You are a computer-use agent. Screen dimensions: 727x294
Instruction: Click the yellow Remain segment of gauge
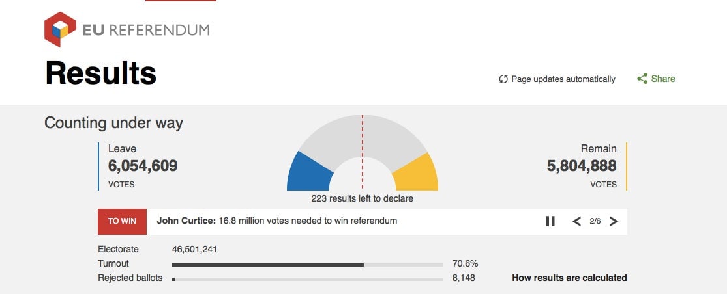click(415, 174)
